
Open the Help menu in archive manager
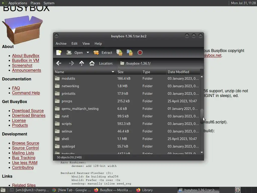coord(98,43)
